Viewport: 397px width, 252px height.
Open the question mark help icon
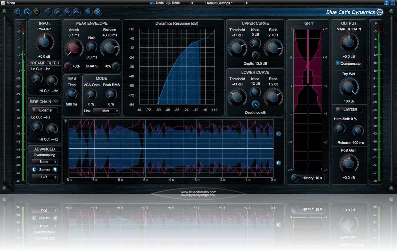(x=386, y=3)
